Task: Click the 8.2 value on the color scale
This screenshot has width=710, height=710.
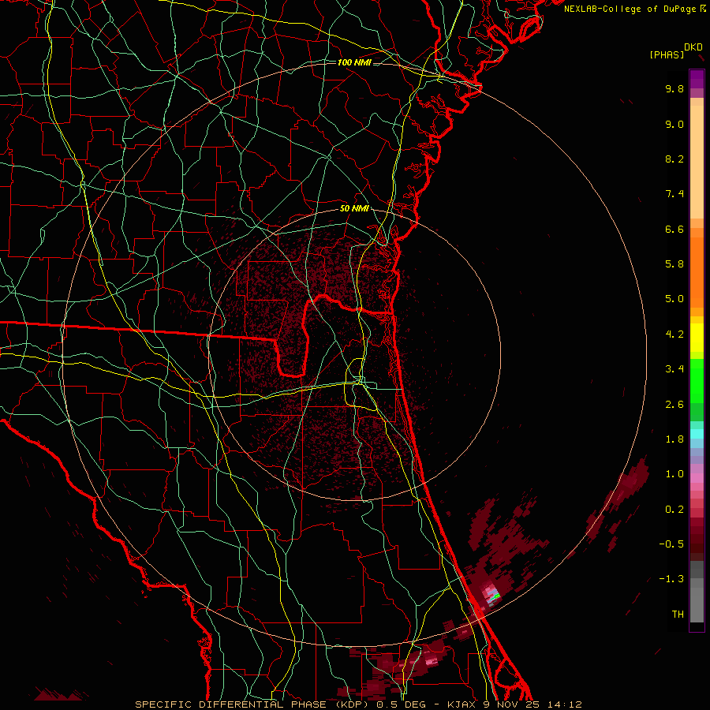Action: click(674, 159)
